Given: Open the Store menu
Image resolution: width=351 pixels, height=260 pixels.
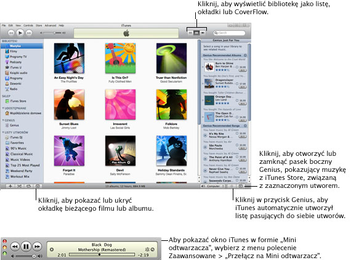Looking at the screenshot, I should click(39, 25).
